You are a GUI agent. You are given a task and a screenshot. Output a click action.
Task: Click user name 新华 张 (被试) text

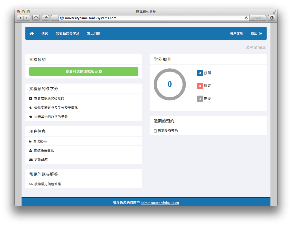tap(256, 48)
